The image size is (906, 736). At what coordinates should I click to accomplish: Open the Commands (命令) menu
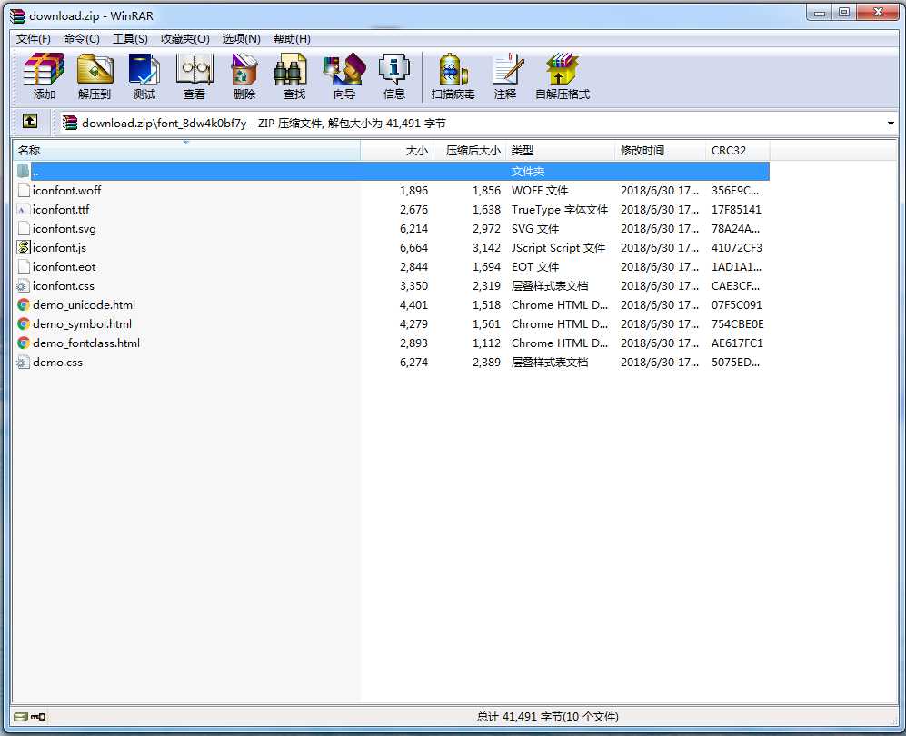[x=82, y=39]
